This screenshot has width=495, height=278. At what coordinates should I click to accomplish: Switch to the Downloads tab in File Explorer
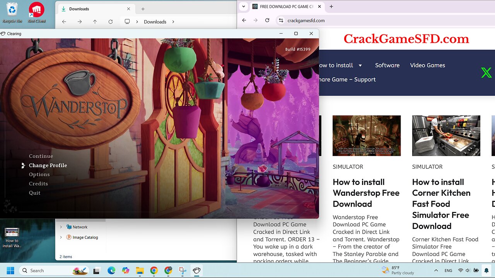click(x=96, y=9)
